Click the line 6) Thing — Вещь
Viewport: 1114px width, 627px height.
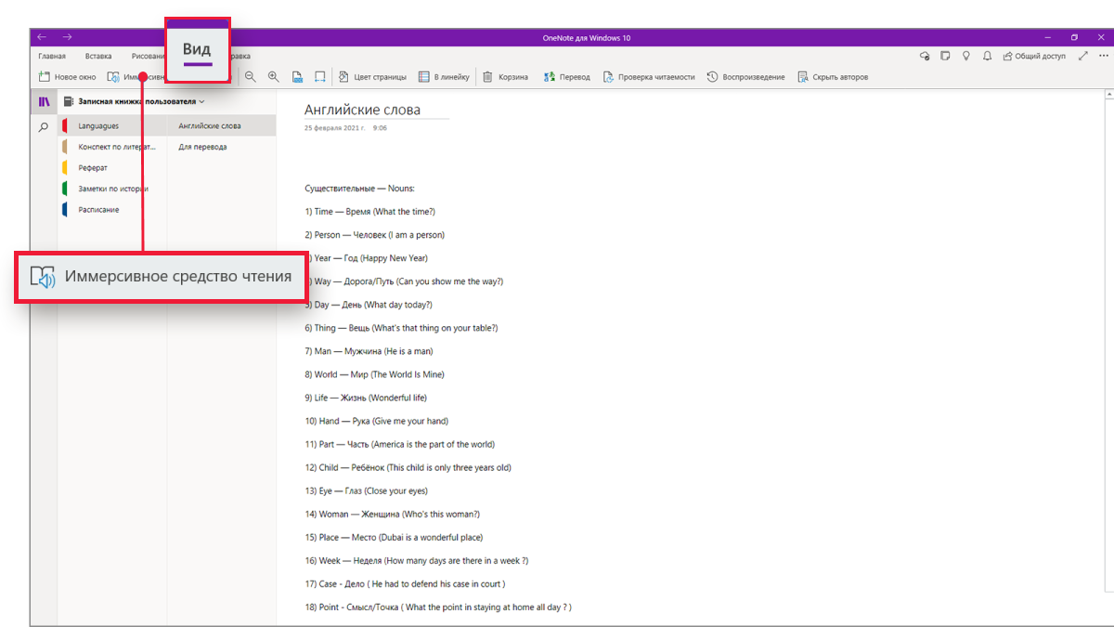401,328
